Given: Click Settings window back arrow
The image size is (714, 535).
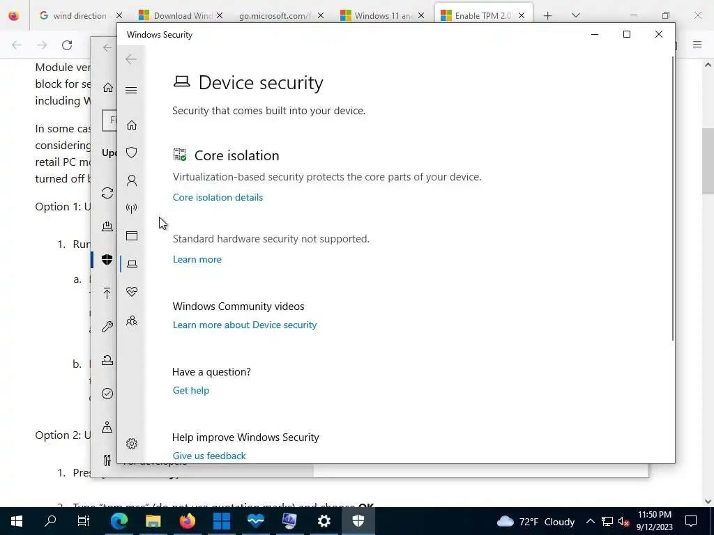Looking at the screenshot, I should pyautogui.click(x=107, y=48).
